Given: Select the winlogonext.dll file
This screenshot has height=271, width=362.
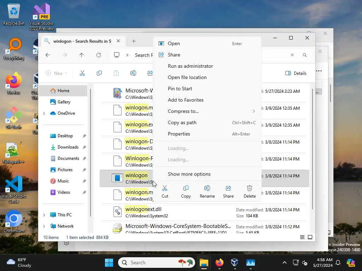Looking at the screenshot, I should point(204,212).
